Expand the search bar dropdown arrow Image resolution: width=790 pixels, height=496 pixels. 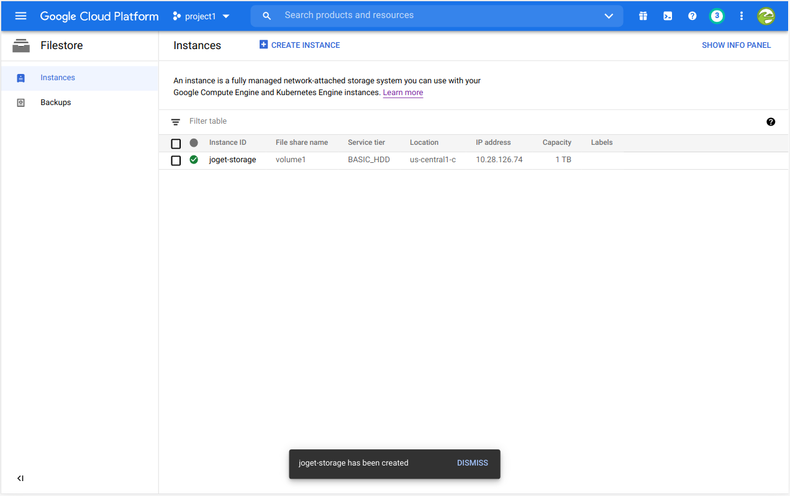click(609, 16)
